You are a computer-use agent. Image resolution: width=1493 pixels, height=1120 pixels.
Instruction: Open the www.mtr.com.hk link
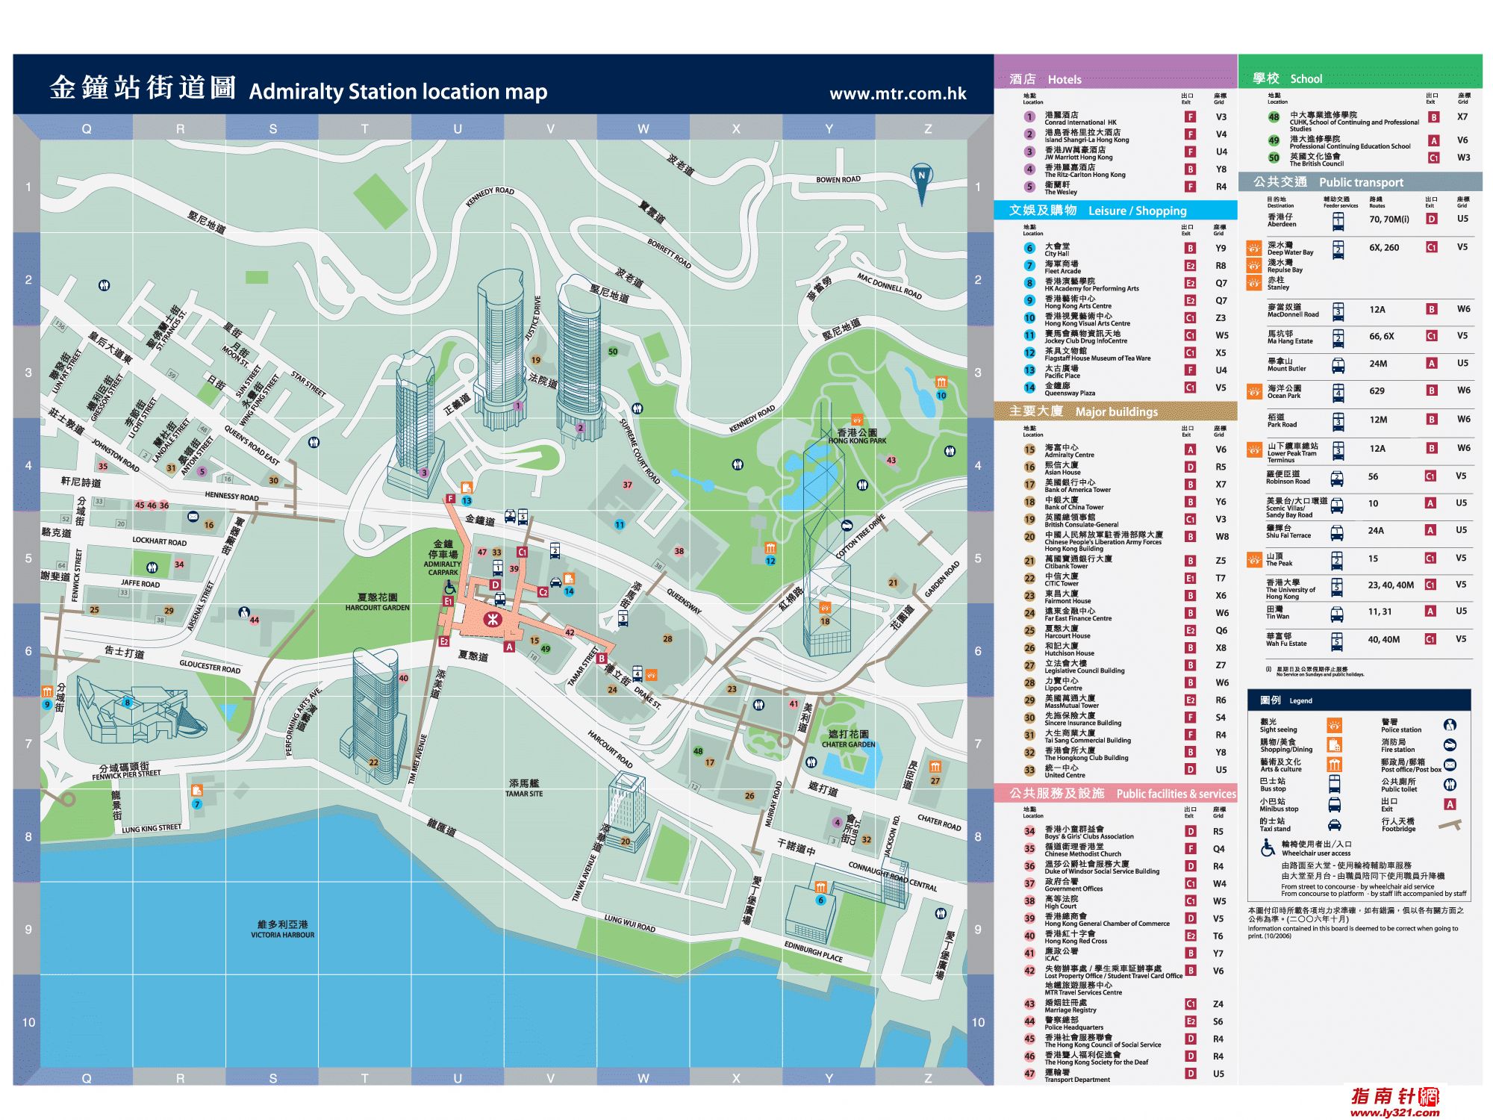click(x=897, y=93)
